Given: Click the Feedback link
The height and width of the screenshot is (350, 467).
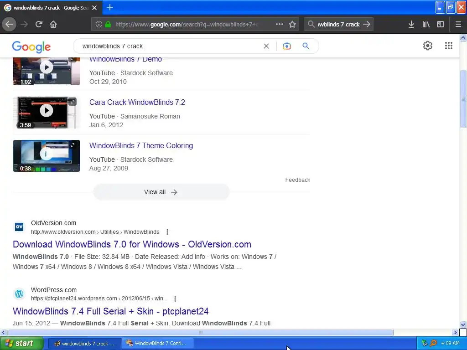Looking at the screenshot, I should 297,180.
